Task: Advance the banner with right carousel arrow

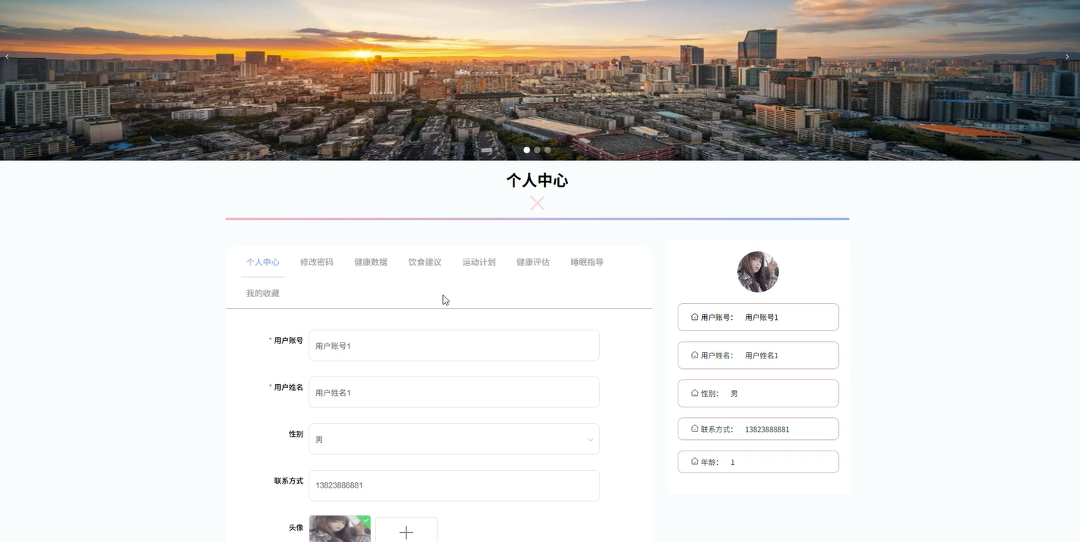Action: 1067,56
